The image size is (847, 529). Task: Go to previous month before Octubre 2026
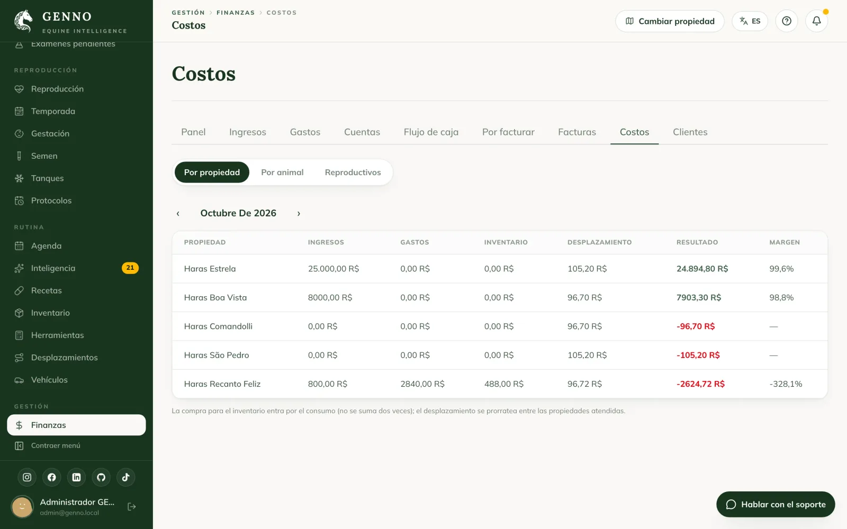178,214
